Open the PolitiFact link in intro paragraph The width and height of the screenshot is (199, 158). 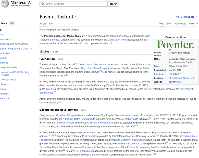click(x=104, y=44)
